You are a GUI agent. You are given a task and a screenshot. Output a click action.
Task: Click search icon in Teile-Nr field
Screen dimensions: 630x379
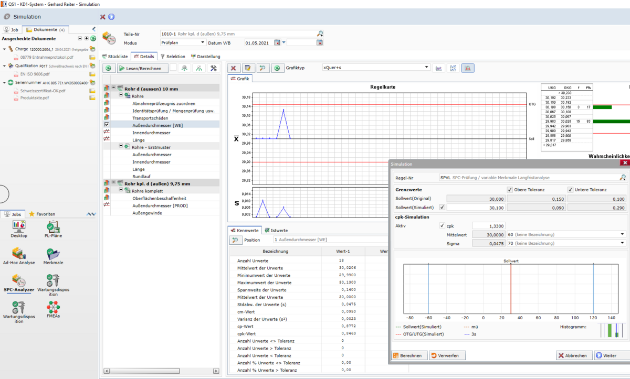(320, 34)
